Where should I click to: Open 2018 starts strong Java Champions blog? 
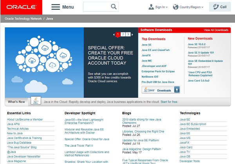(142, 121)
